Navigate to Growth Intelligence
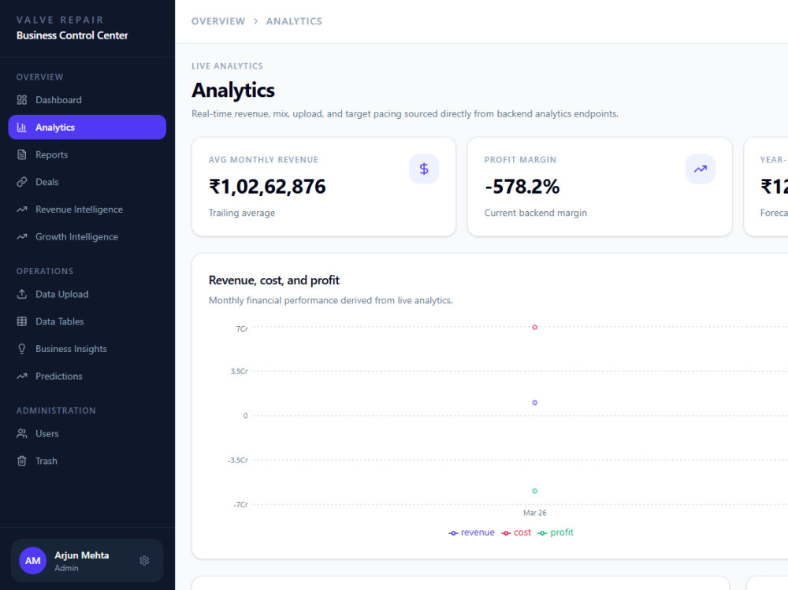The image size is (788, 590). pyautogui.click(x=87, y=236)
